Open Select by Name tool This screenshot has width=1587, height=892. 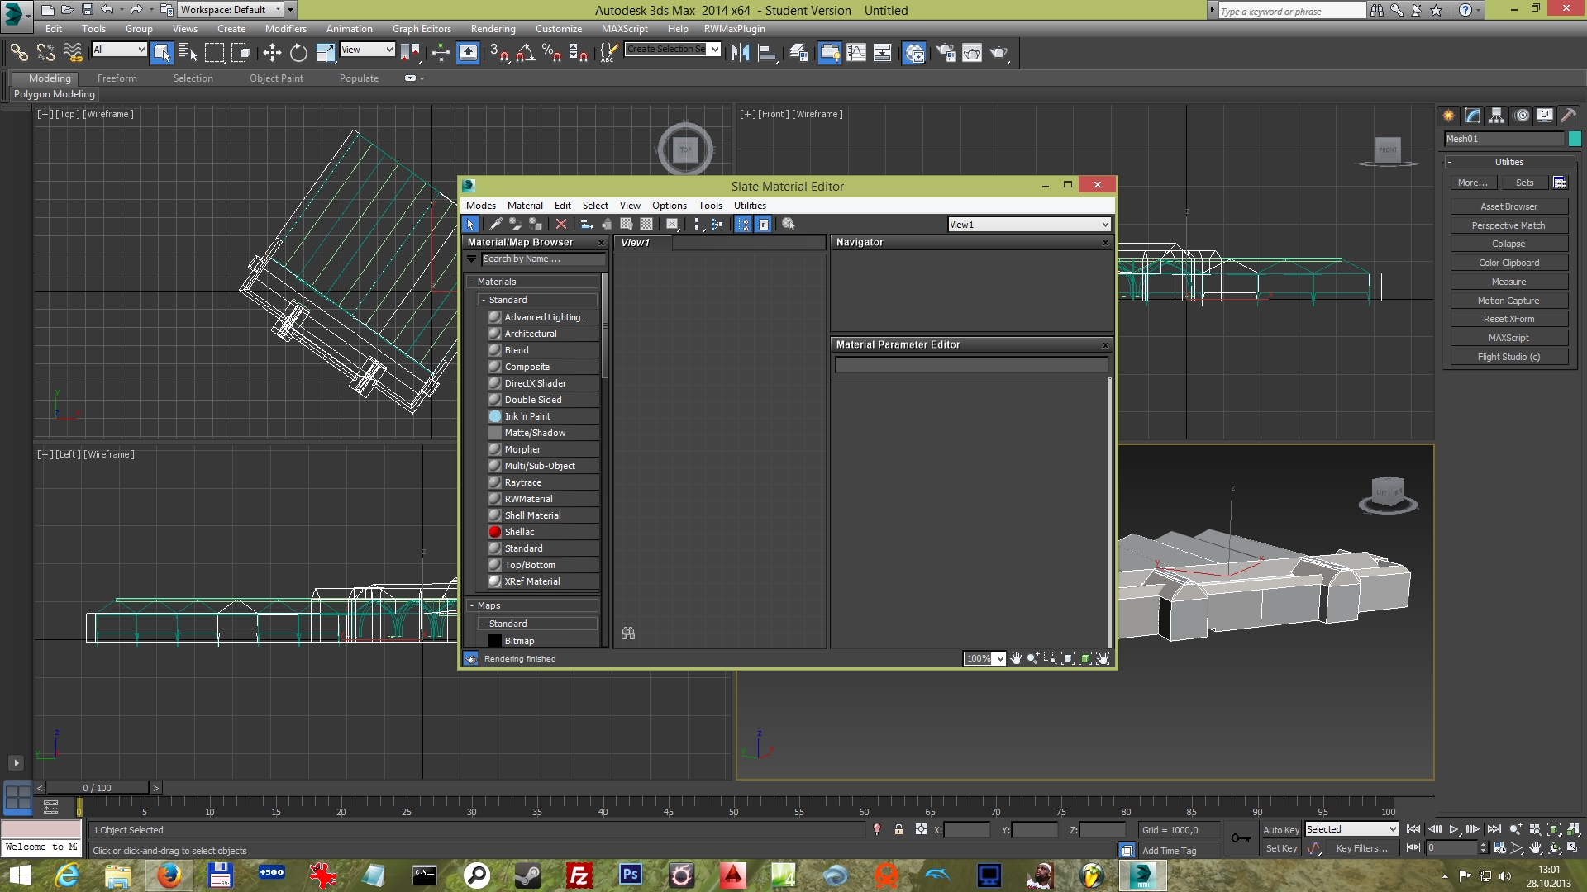(188, 53)
